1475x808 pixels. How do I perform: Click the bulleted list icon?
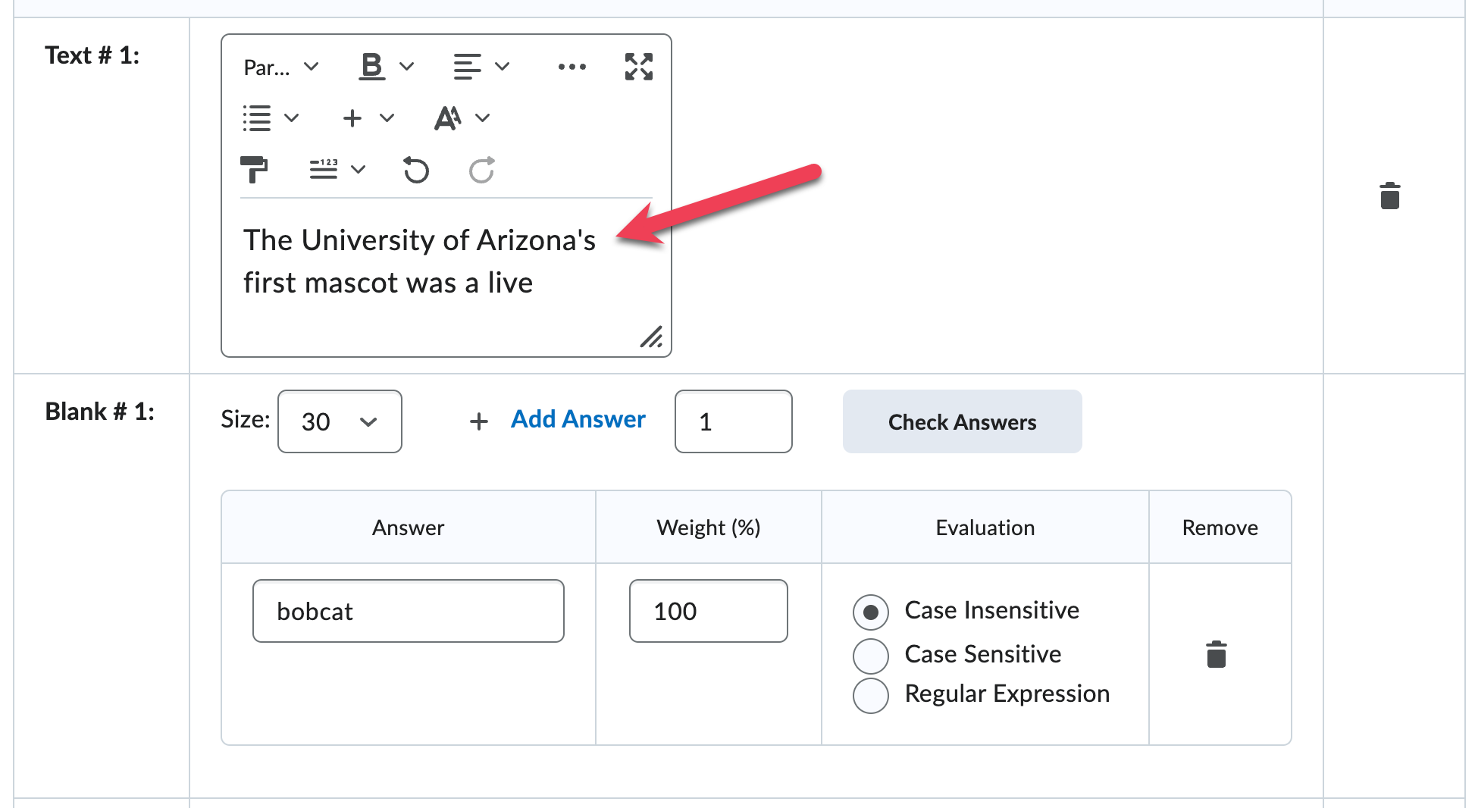(x=256, y=118)
